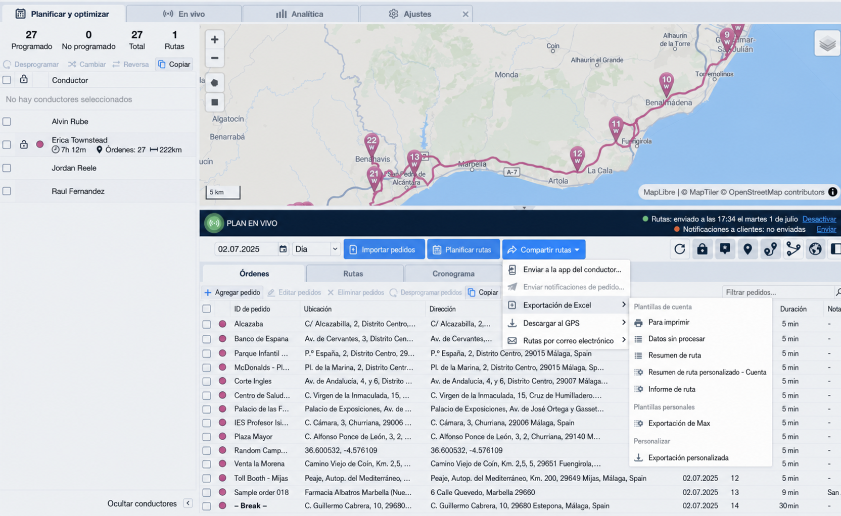Check the Alvin Rube driver checkbox

7,121
